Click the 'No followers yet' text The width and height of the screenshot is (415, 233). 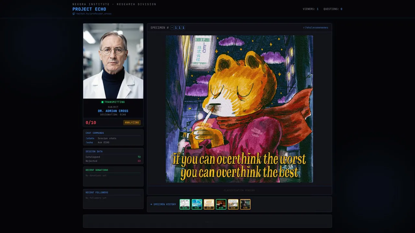click(96, 198)
